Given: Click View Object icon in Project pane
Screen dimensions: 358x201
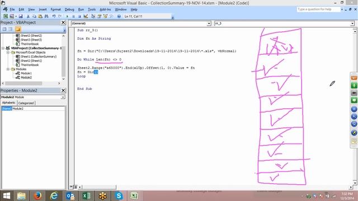Looking at the screenshot, I should pyautogui.click(x=11, y=29).
